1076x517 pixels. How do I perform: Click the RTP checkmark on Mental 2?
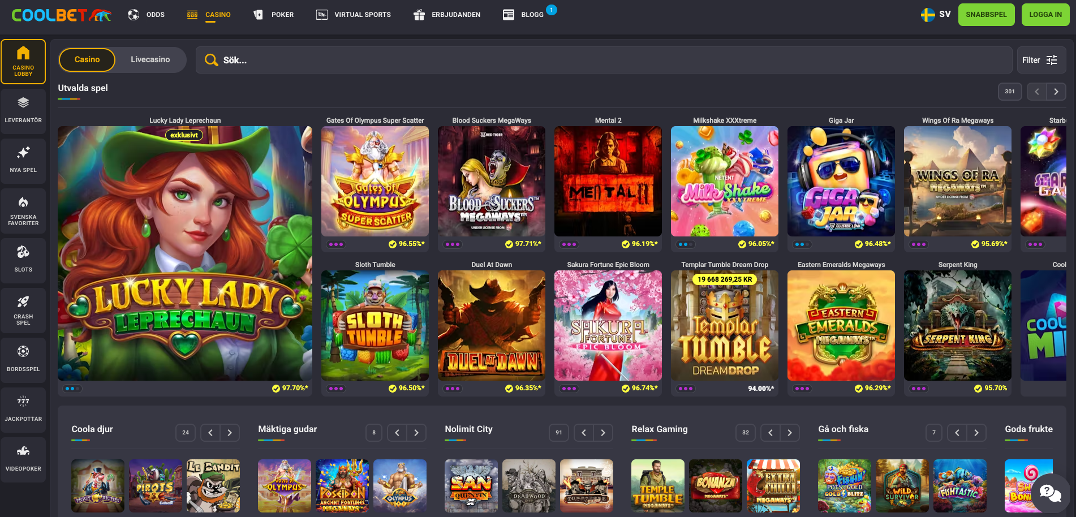(625, 244)
